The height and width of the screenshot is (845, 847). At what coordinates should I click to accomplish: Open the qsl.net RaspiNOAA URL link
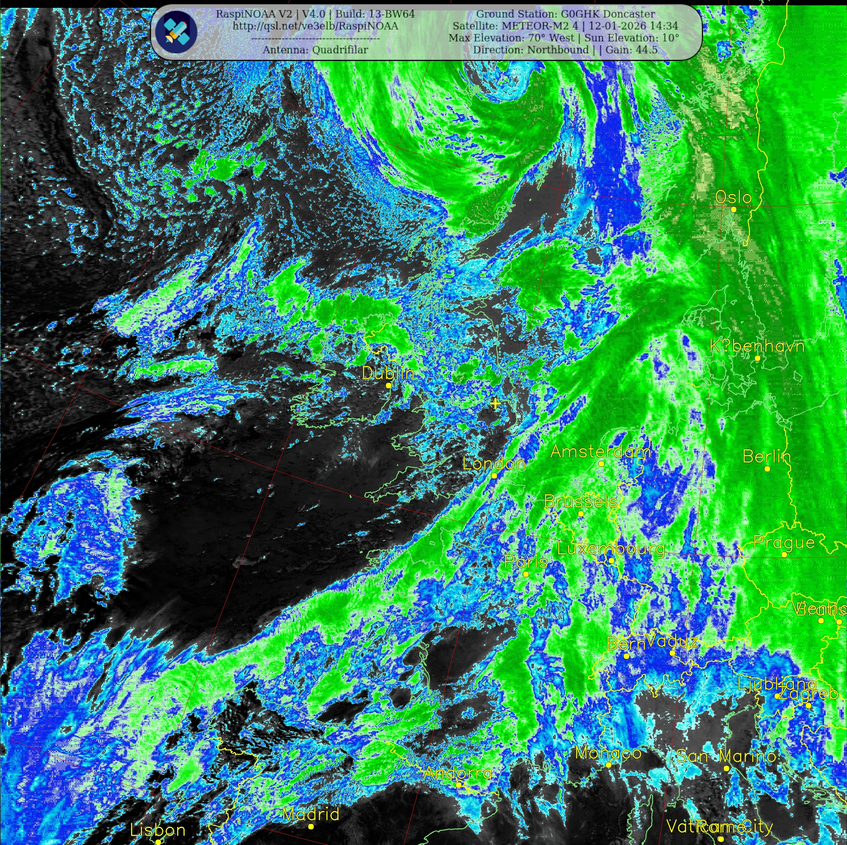click(x=315, y=26)
